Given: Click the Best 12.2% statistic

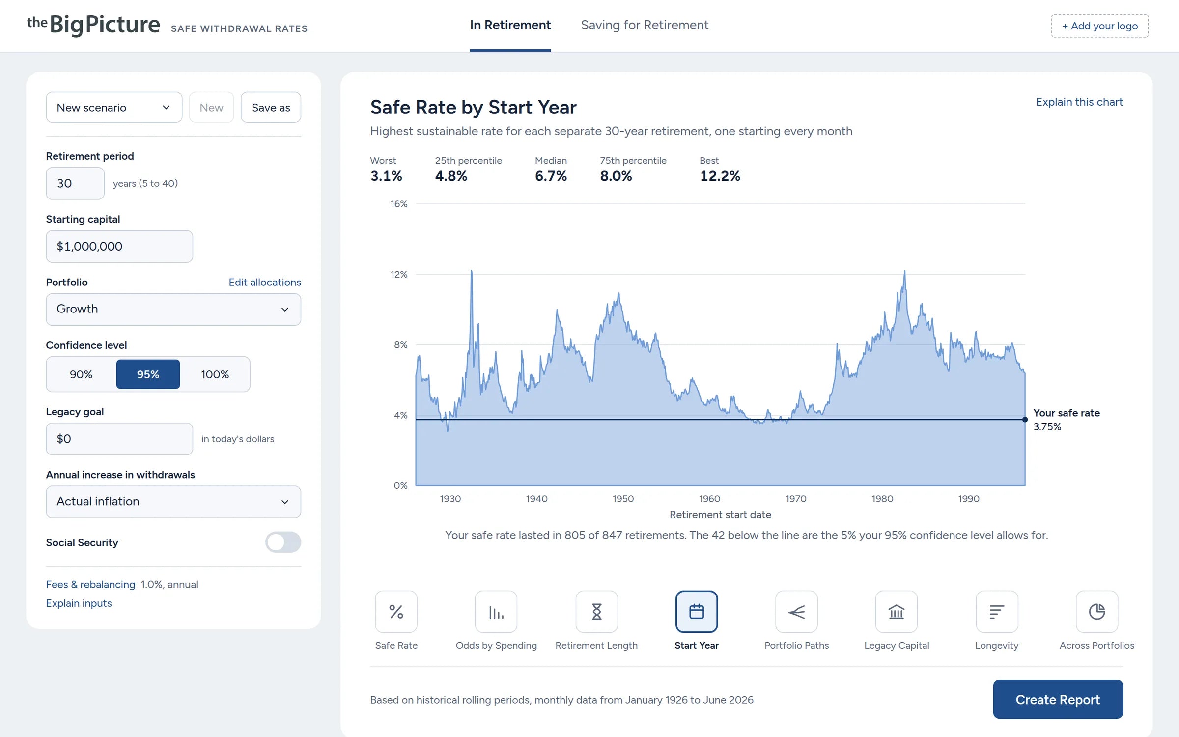Looking at the screenshot, I should point(720,170).
